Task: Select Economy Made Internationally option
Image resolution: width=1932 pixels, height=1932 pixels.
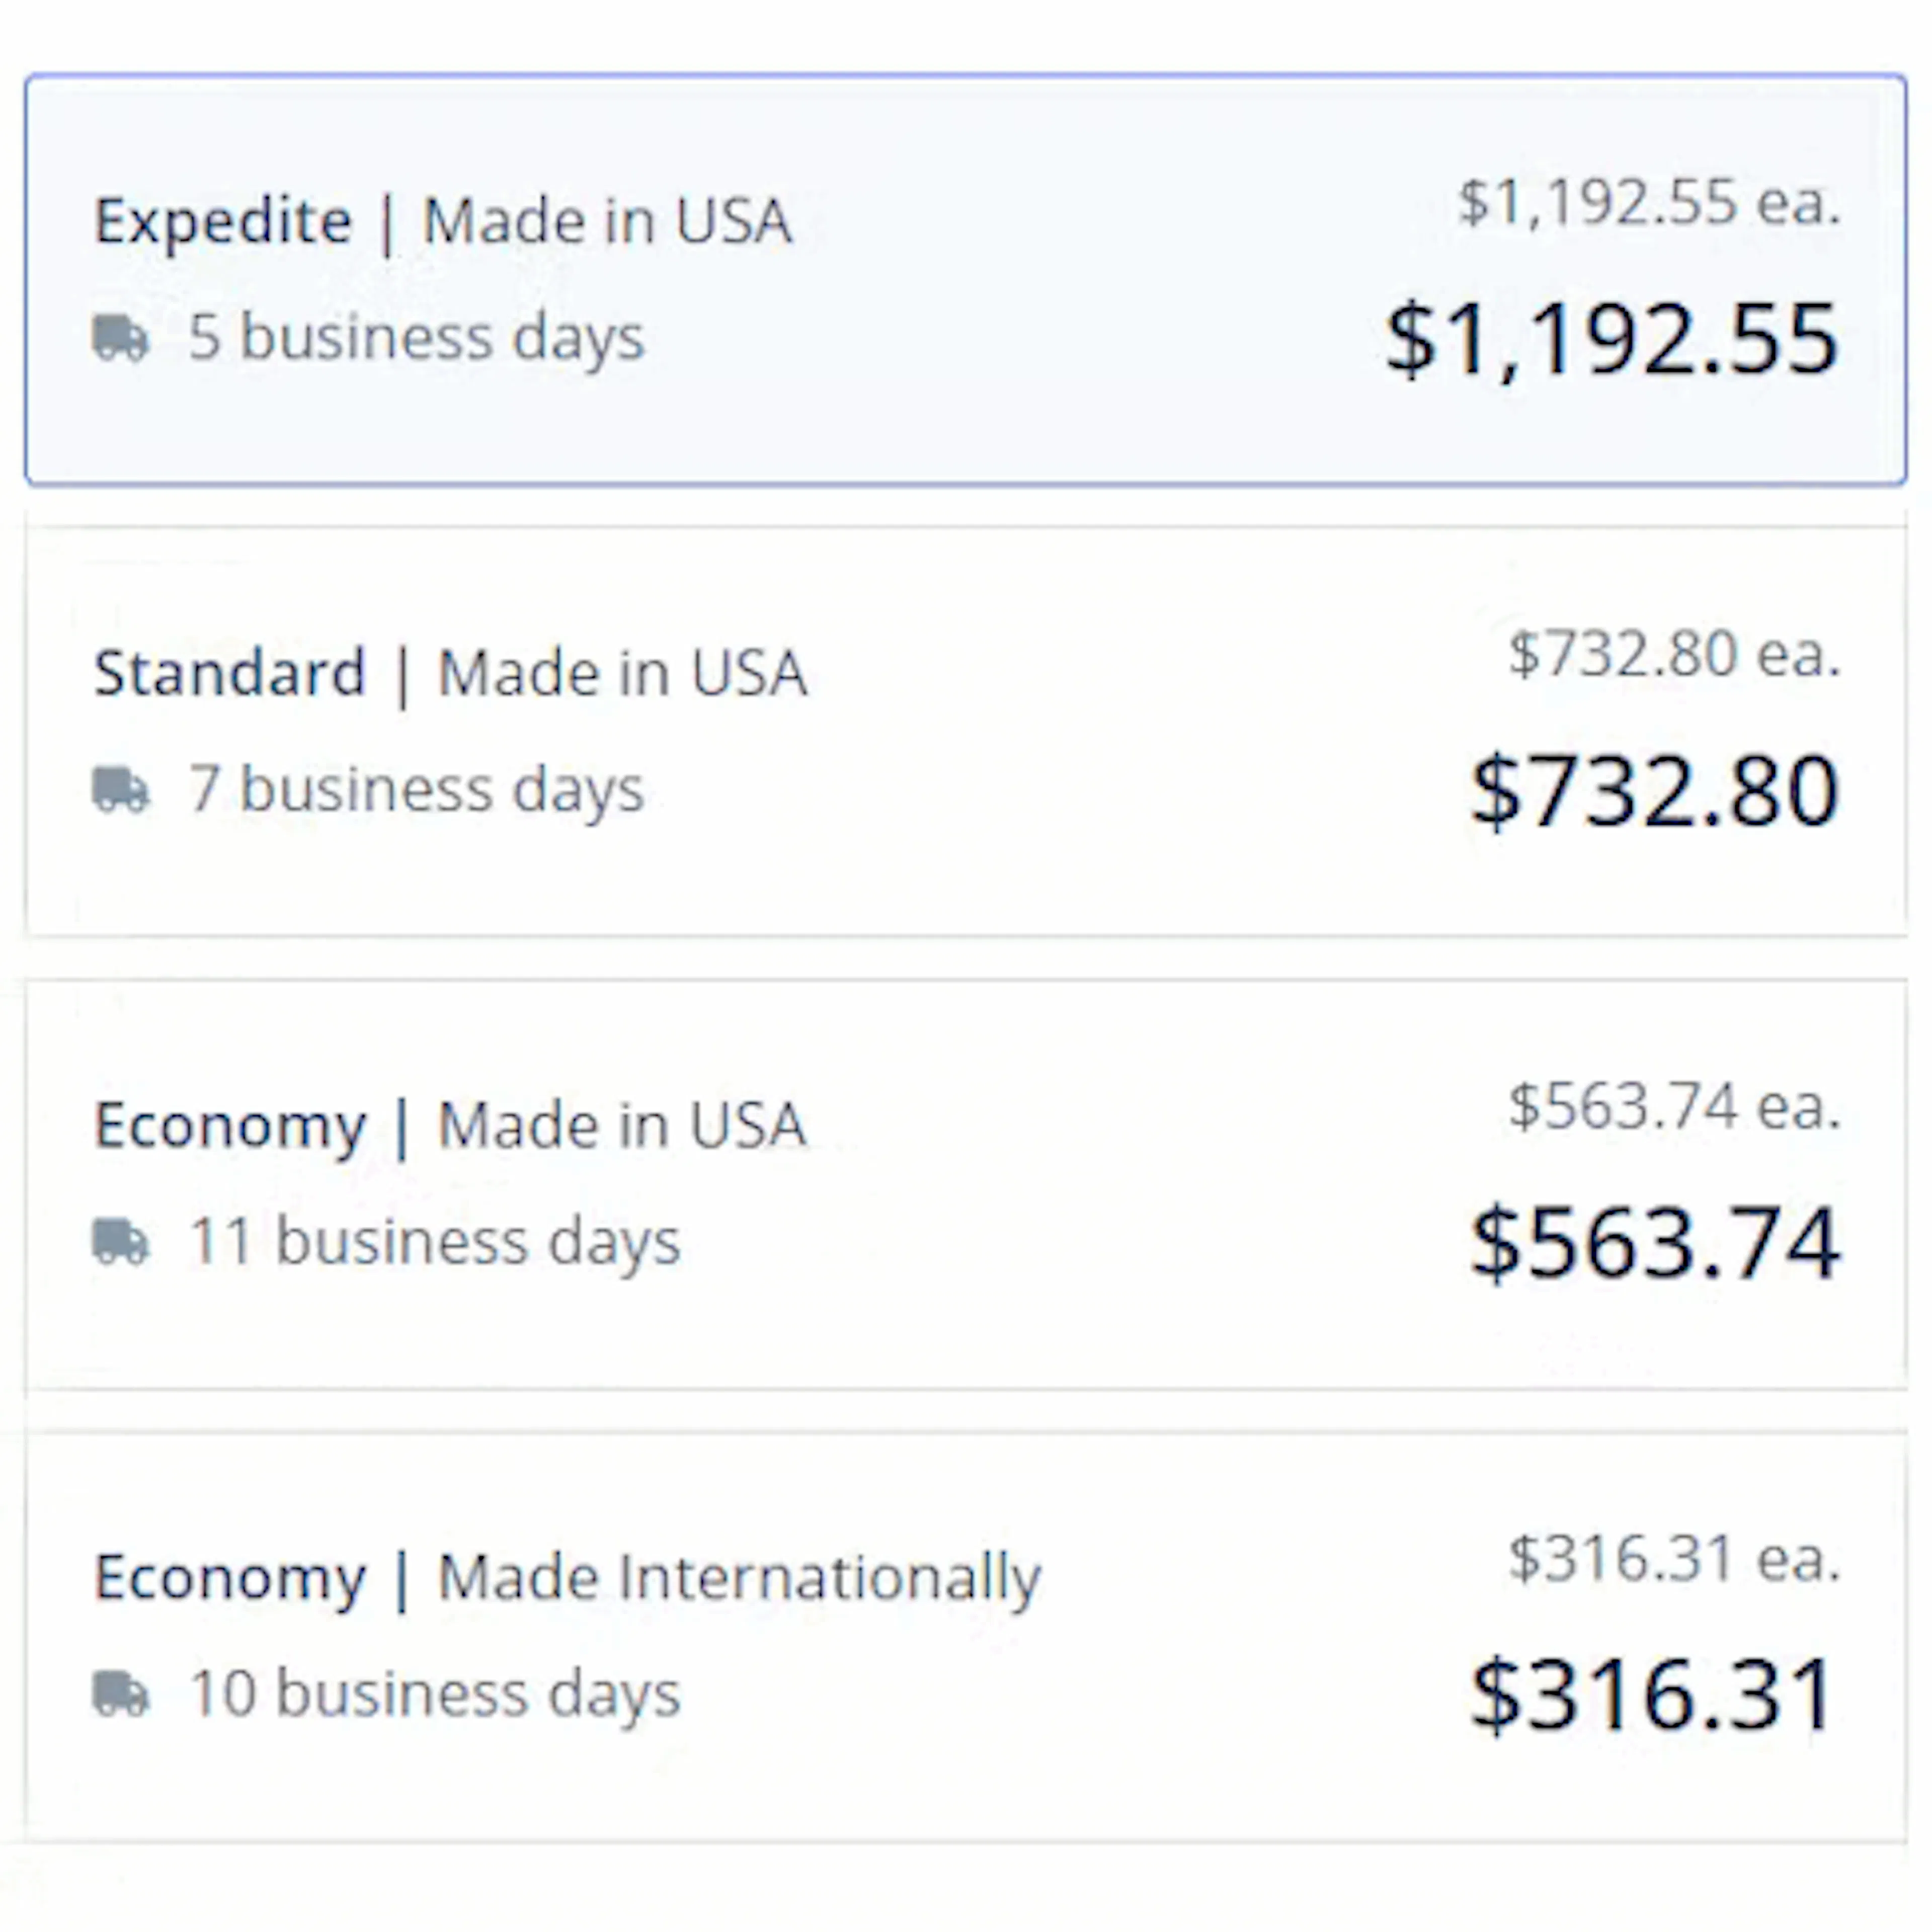Action: [966, 1637]
